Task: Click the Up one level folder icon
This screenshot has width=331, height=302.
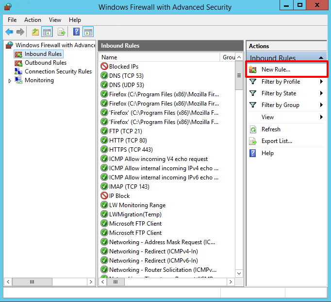Action: [x=35, y=32]
